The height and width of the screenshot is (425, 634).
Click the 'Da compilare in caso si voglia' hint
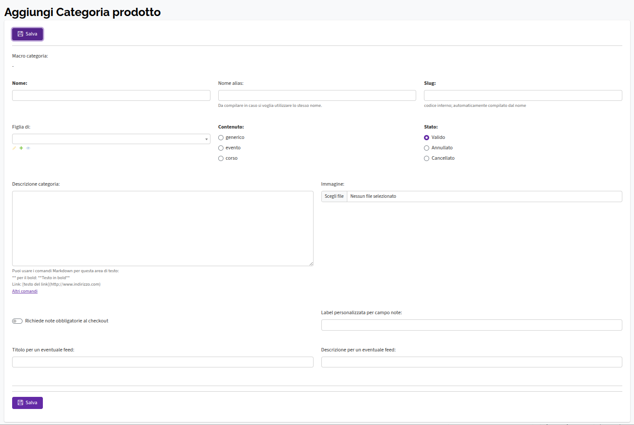(x=270, y=106)
